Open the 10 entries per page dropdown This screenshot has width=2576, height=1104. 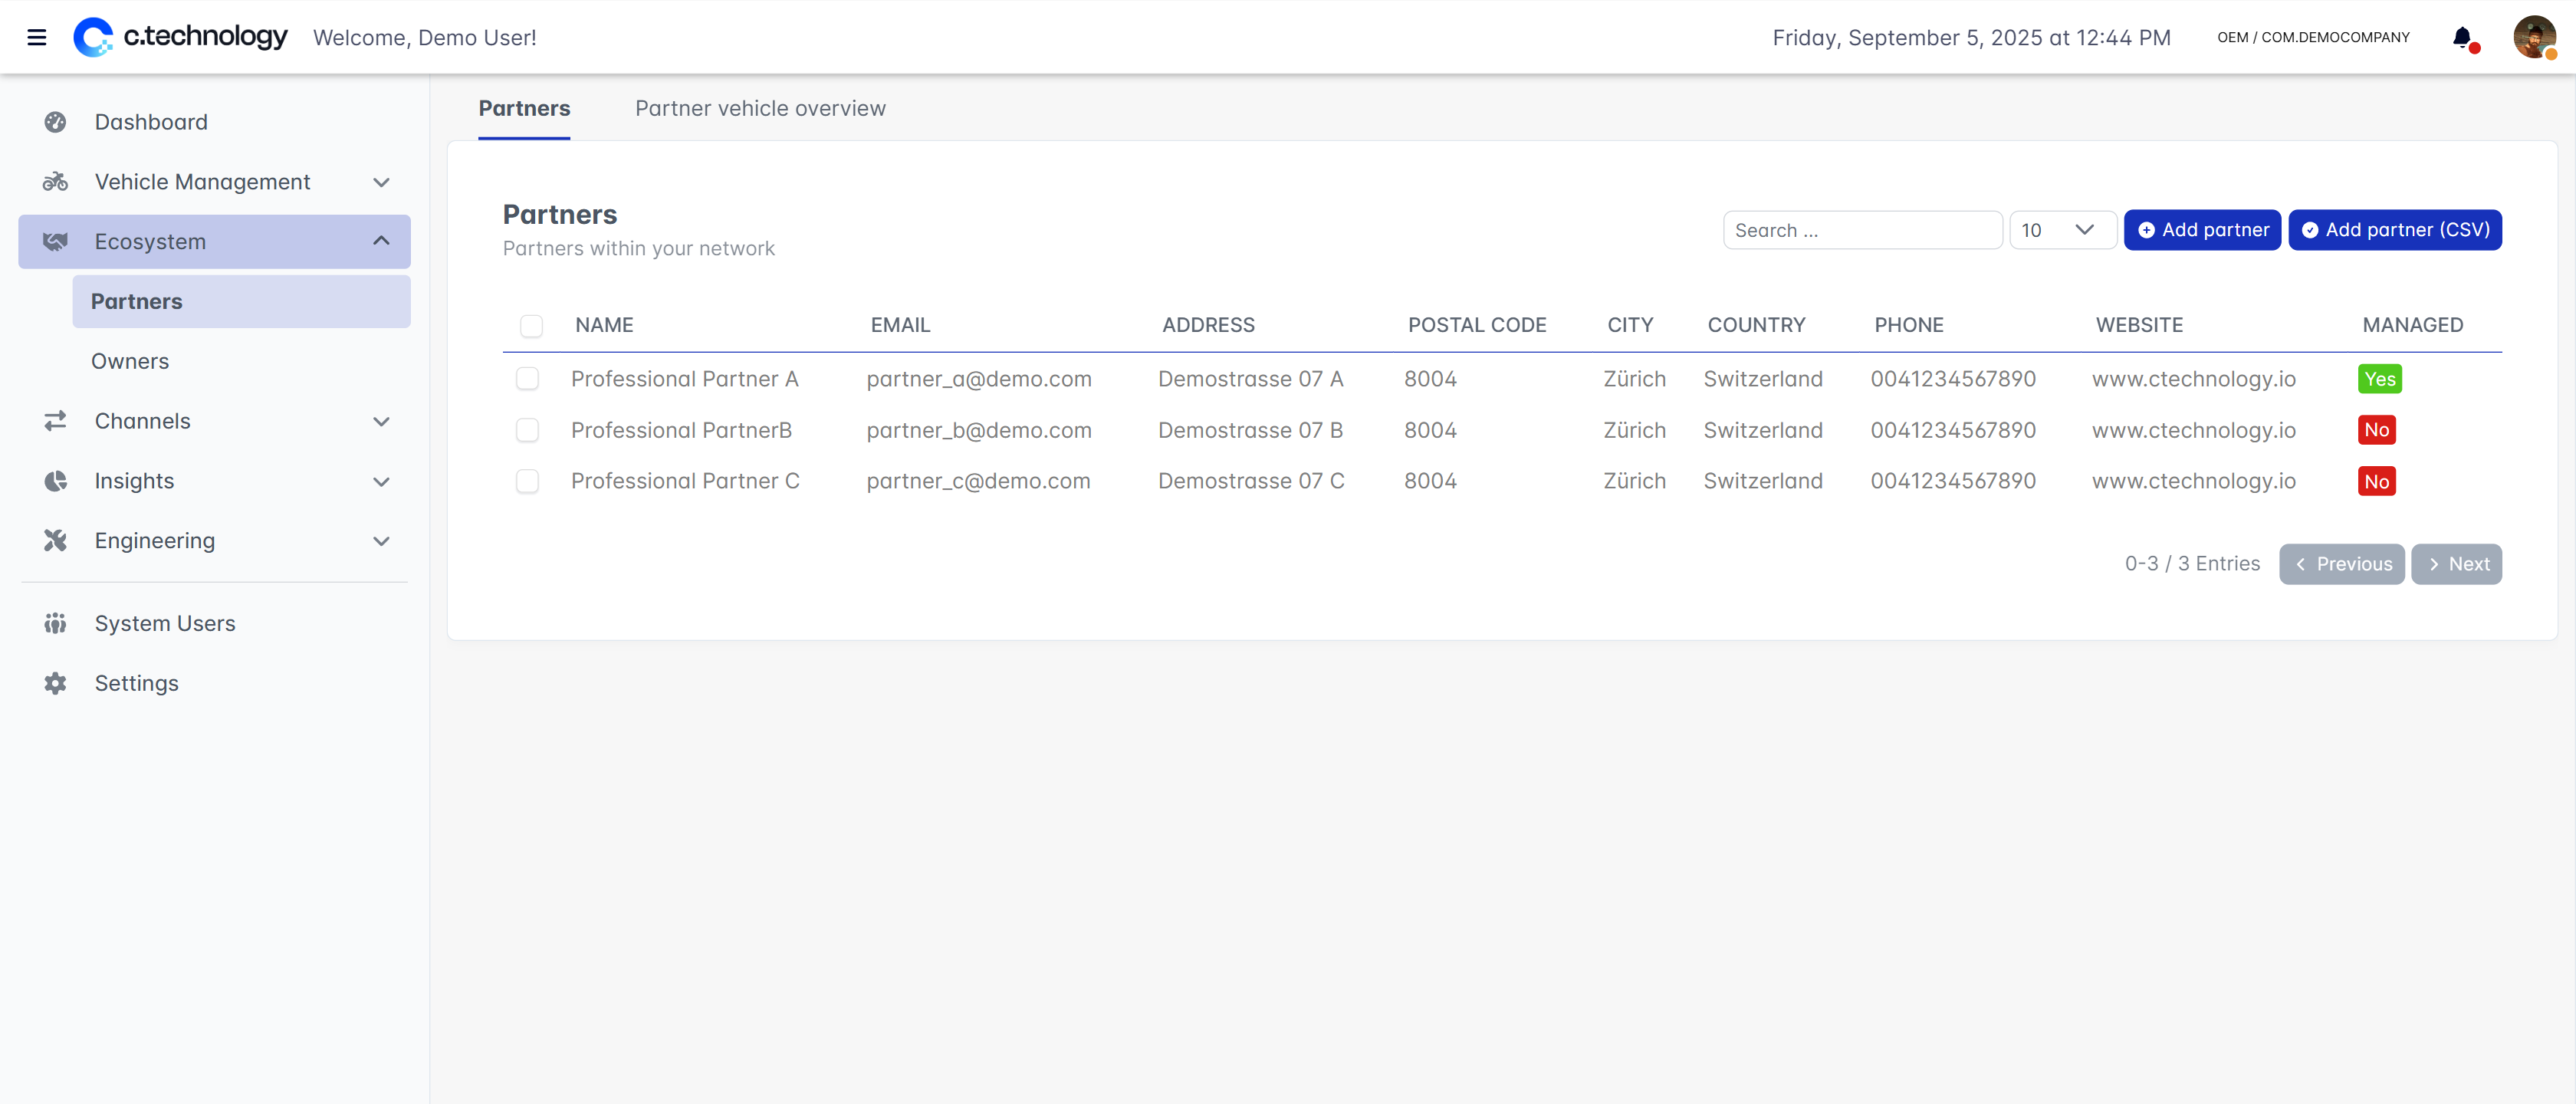point(2062,230)
